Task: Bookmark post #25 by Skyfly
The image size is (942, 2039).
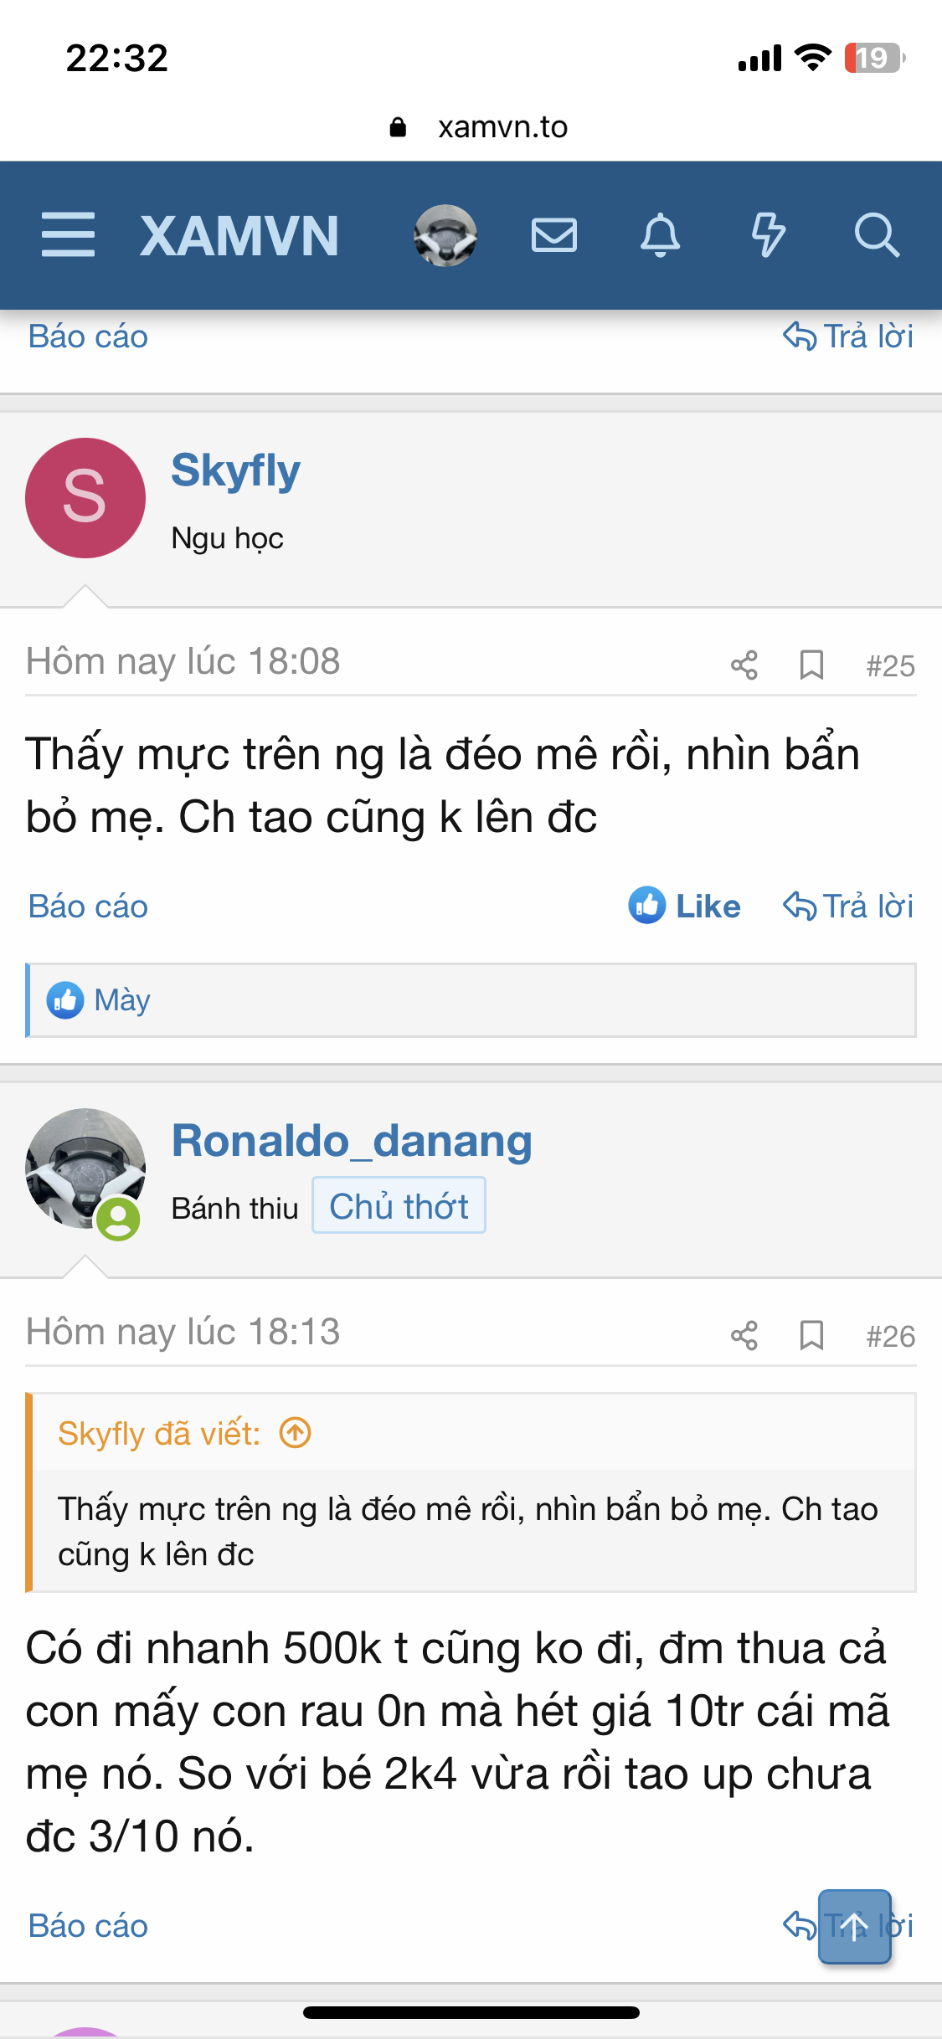Action: click(811, 665)
